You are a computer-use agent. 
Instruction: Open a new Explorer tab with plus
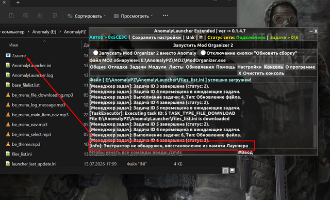(18, 3)
